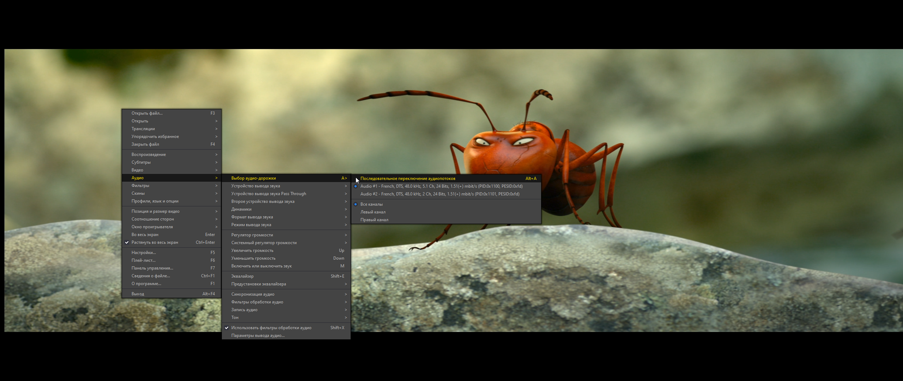Select Все каналы option
Image resolution: width=903 pixels, height=381 pixels.
[x=371, y=204]
